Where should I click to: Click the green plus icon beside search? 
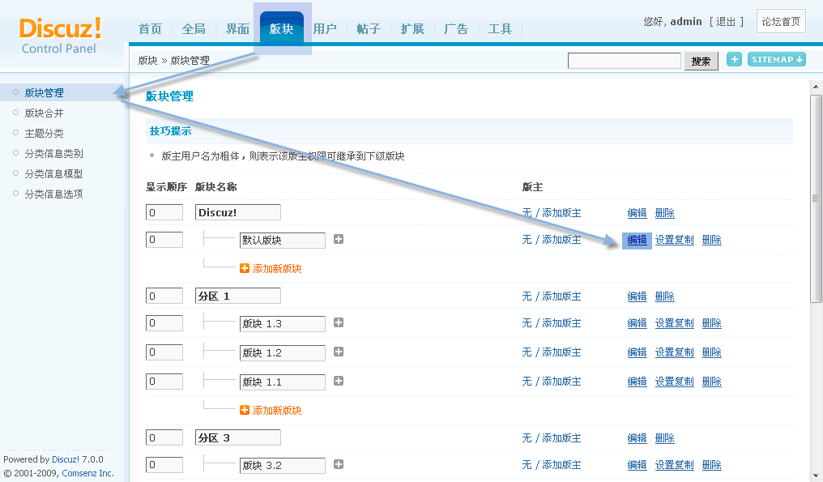tap(734, 59)
